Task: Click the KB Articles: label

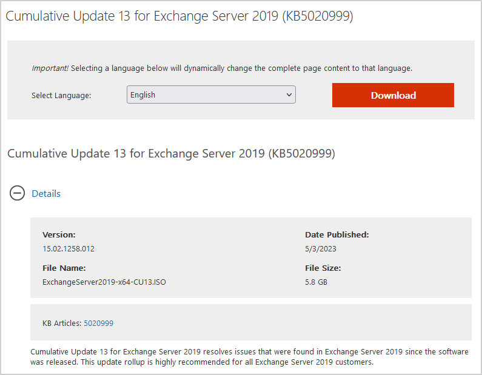Action: tap(62, 324)
